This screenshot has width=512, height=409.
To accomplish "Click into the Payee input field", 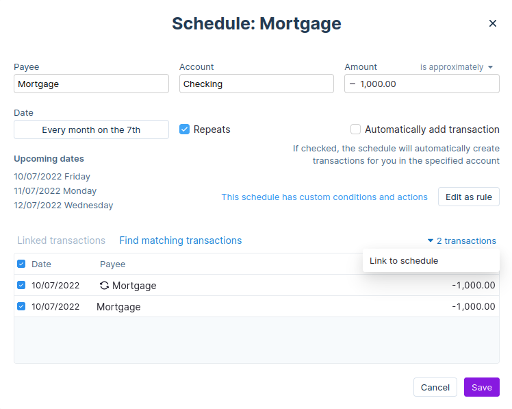I will [x=91, y=84].
